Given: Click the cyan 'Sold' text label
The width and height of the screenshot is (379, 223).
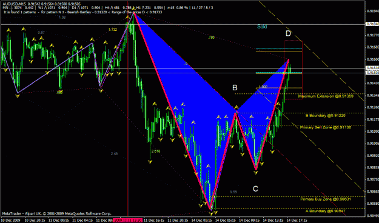Looking at the screenshot, I should pyautogui.click(x=262, y=27).
